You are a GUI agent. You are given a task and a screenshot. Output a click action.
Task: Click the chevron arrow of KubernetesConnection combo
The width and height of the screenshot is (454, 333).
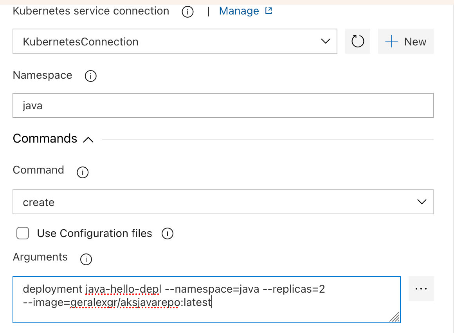pyautogui.click(x=326, y=41)
